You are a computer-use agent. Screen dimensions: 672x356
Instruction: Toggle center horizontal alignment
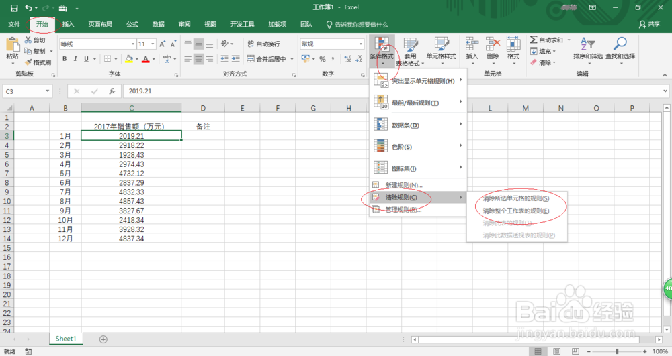coord(198,58)
